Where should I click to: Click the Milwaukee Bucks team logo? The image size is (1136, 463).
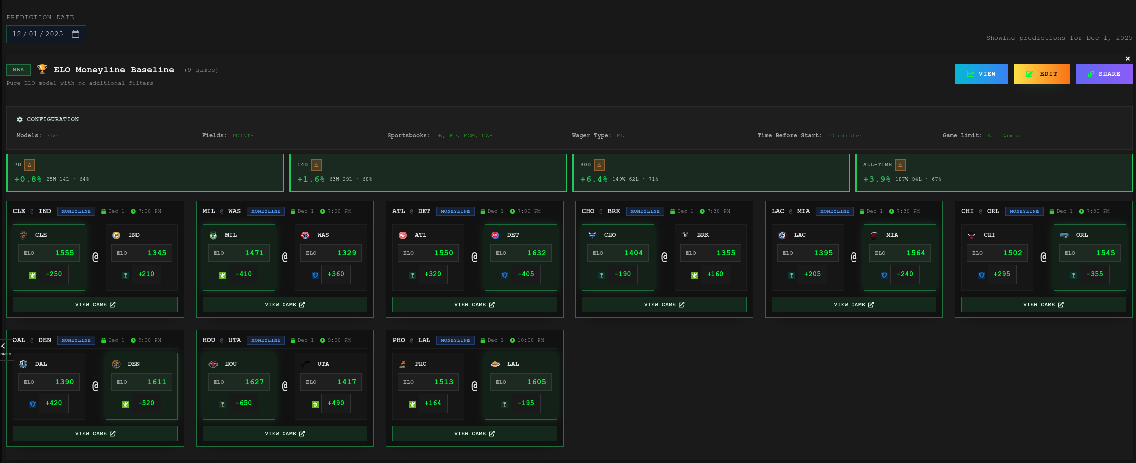(x=213, y=235)
